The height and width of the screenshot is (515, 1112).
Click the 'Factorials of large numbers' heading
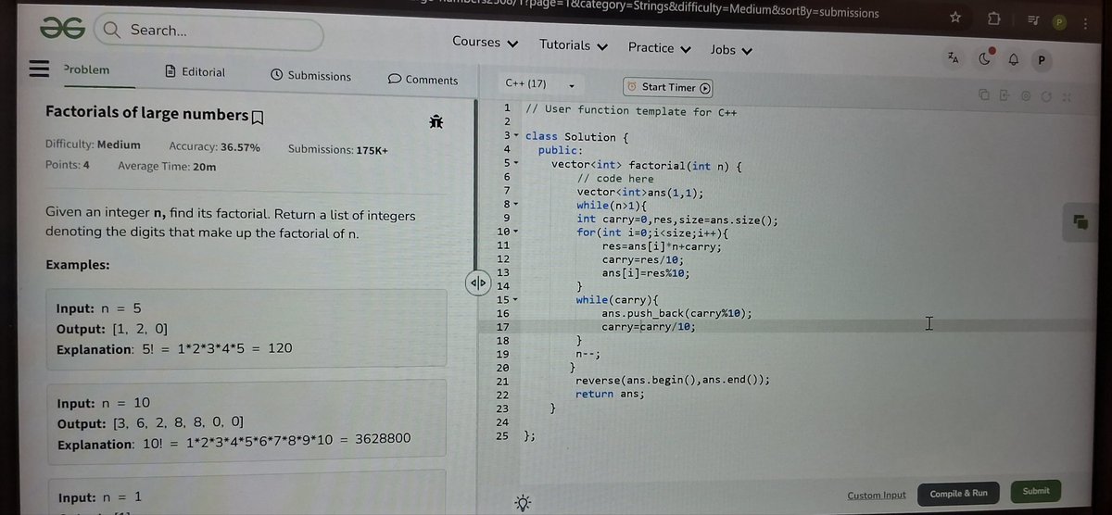coord(147,113)
